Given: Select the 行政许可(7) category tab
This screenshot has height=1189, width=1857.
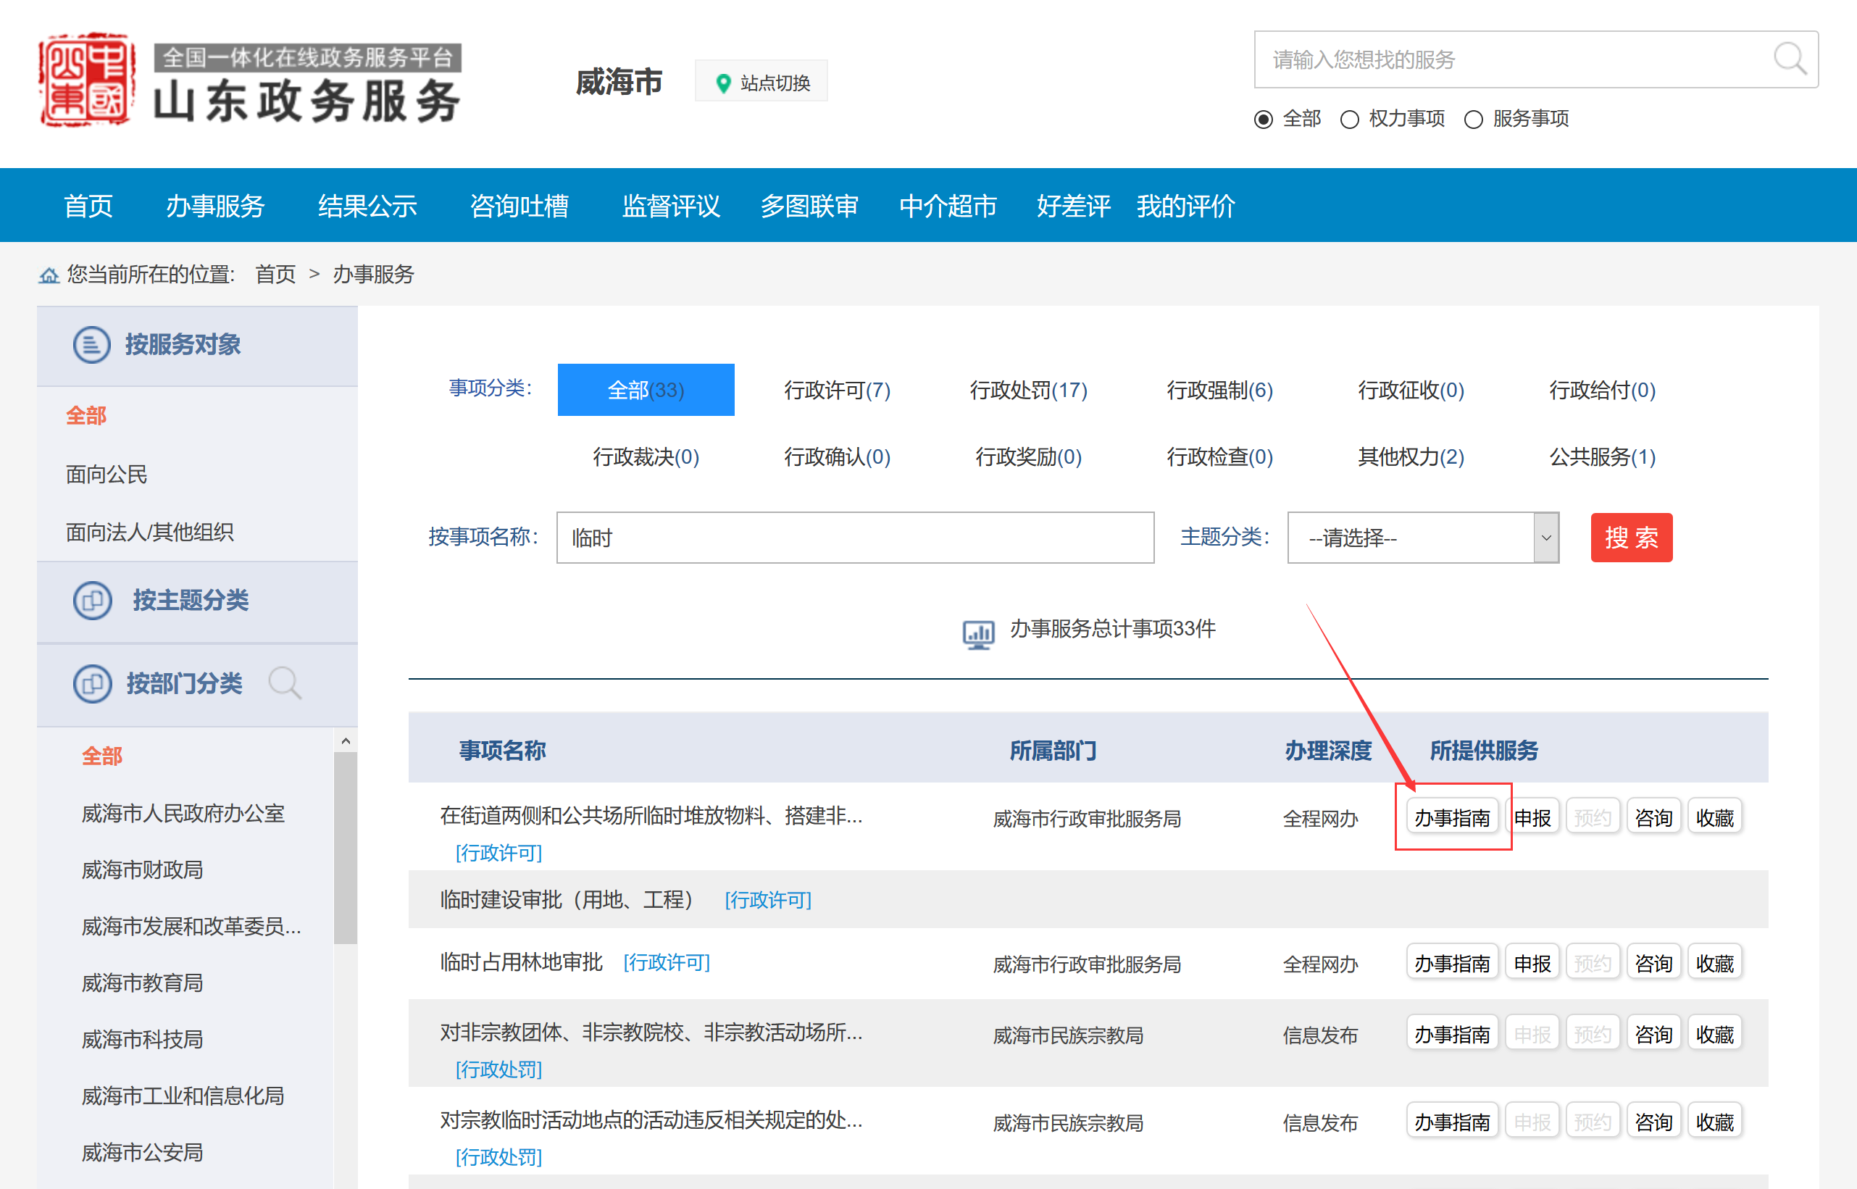Looking at the screenshot, I should 837,390.
